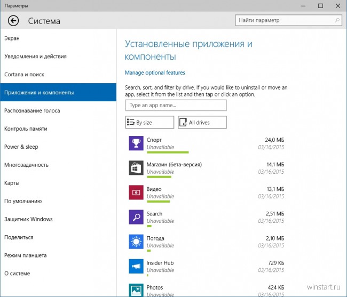Click the 729 КБ size value

click(276, 263)
